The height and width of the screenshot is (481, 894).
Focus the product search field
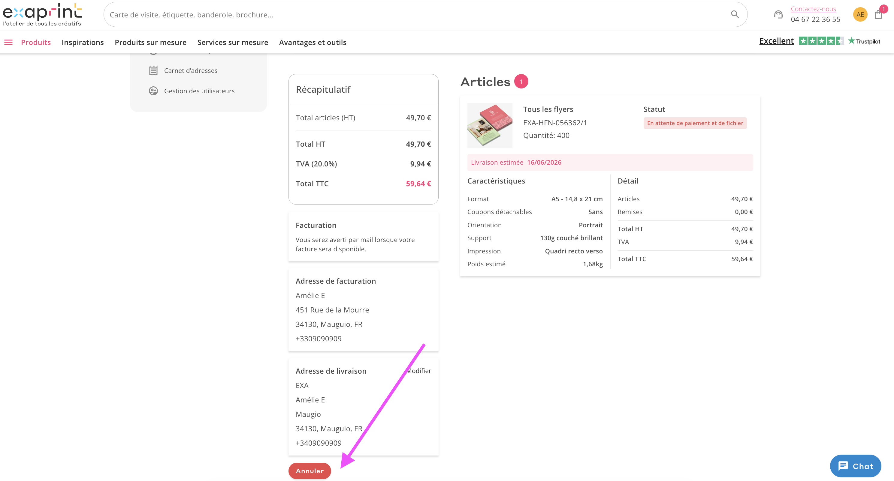coord(416,15)
